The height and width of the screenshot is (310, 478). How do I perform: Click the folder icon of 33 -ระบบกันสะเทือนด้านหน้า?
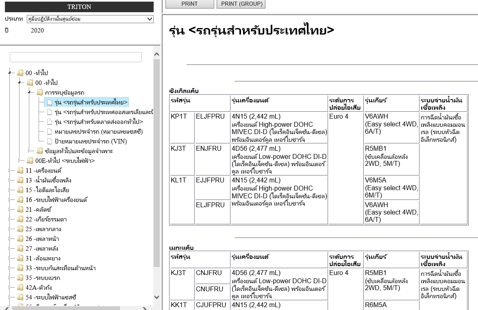click(x=20, y=268)
